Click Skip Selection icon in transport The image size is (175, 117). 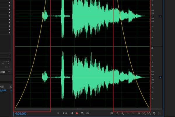tap(87, 113)
